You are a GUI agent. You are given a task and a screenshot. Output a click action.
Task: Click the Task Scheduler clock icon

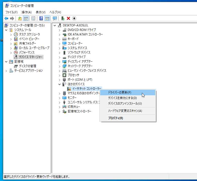coord(16,34)
